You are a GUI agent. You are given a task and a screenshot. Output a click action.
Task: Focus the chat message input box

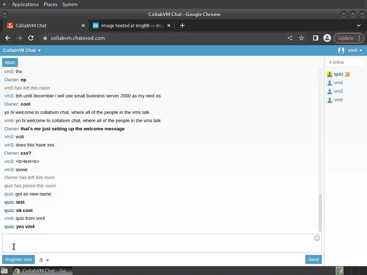tap(162, 243)
